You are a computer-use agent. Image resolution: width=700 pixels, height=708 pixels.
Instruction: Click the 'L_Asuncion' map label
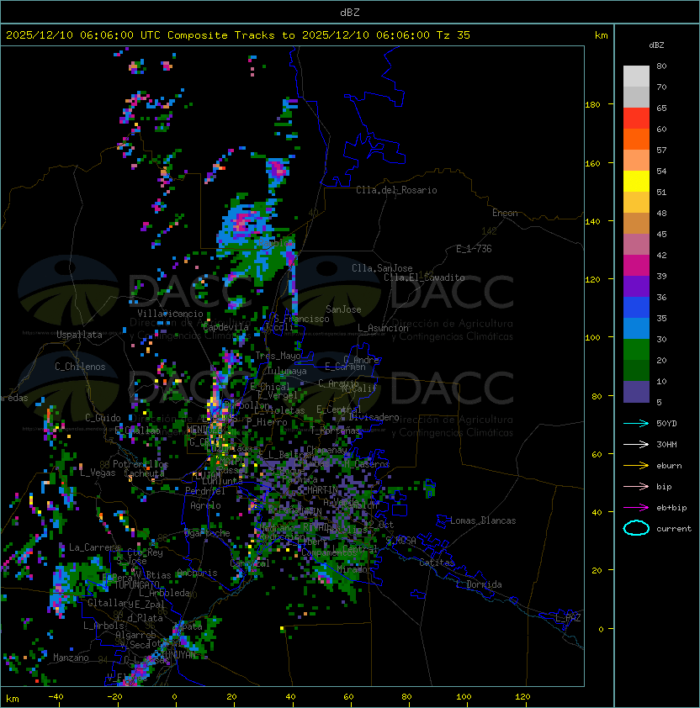[x=383, y=328]
